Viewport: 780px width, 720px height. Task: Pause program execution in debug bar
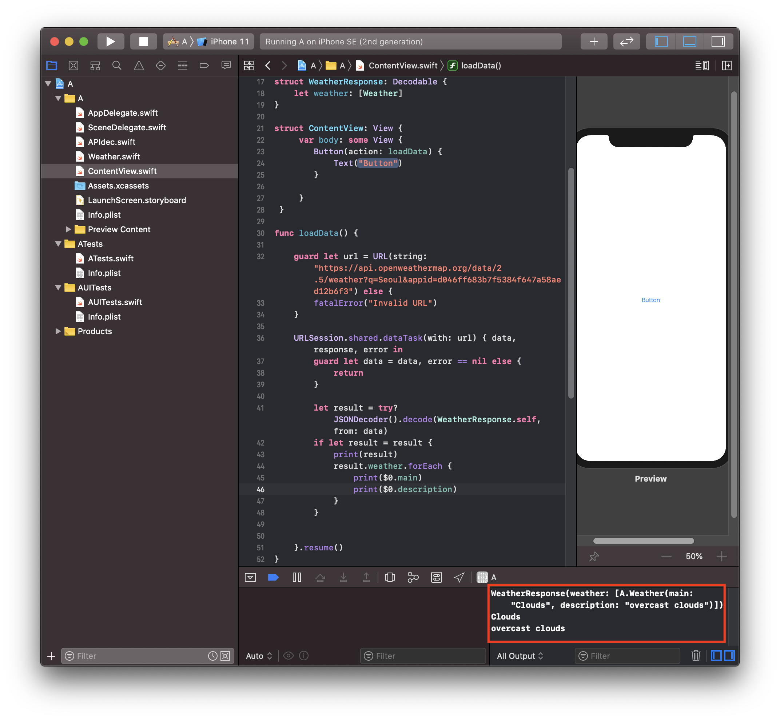pos(297,577)
